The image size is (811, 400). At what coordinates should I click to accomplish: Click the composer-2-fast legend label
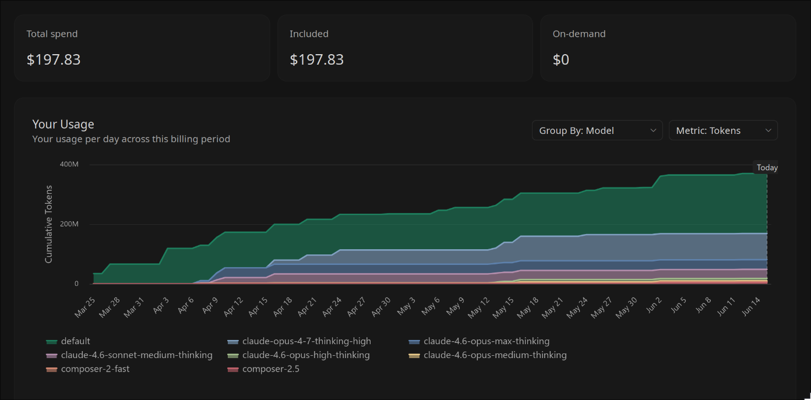[x=96, y=369]
